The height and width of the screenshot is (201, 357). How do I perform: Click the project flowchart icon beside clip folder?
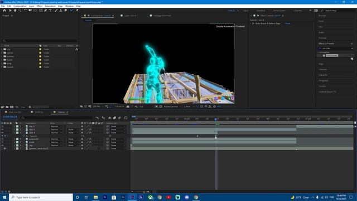click(x=77, y=49)
